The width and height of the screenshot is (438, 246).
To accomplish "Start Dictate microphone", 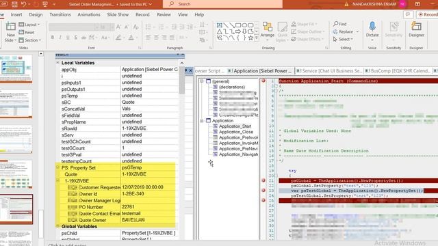I will (x=372, y=29).
